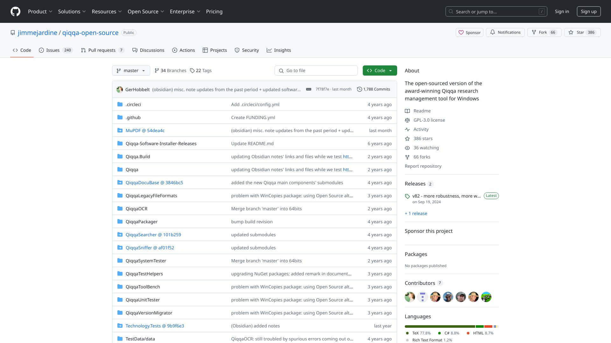Open the Product menu in header
The height and width of the screenshot is (343, 611).
click(x=40, y=11)
